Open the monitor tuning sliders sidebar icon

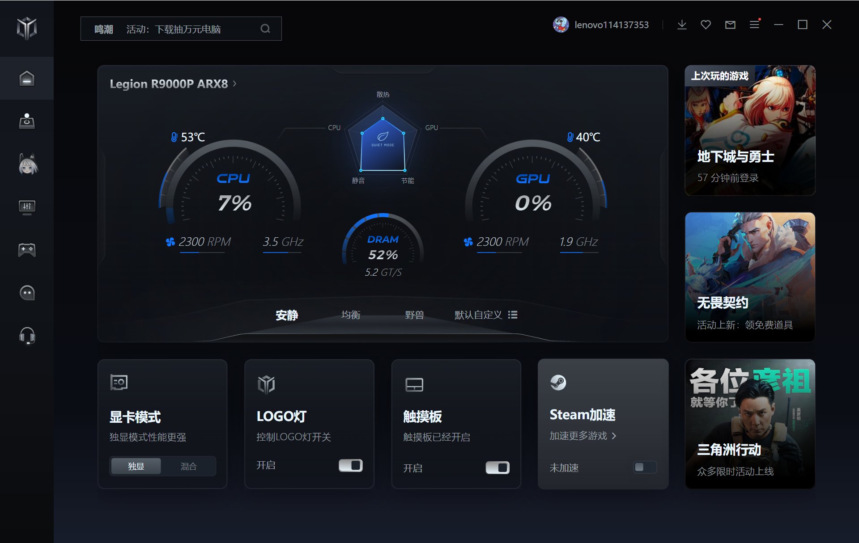pos(27,207)
